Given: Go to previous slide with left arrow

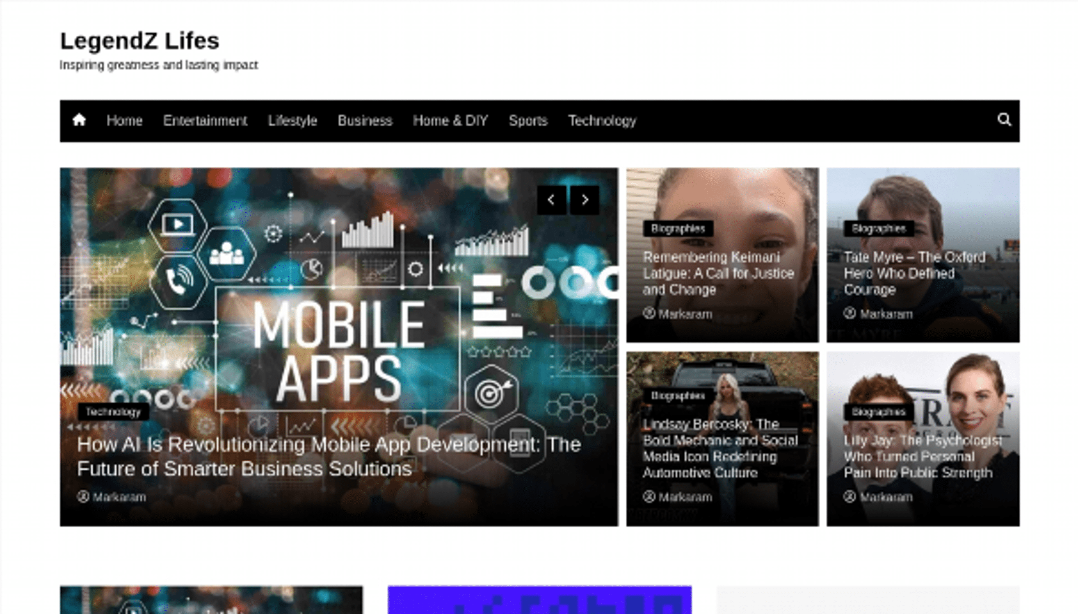Looking at the screenshot, I should pos(551,200).
